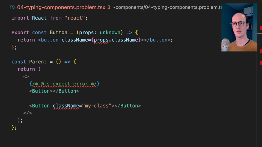Click the closing fragment tag </>
Image resolution: width=262 pixels, height=147 pixels.
coord(28,113)
